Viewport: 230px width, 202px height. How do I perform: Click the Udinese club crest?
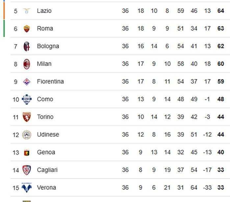click(x=27, y=135)
